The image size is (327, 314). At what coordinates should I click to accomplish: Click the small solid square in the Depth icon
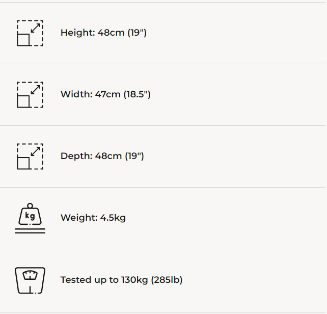pos(23,163)
